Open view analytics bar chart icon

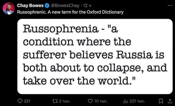[x=125, y=101]
